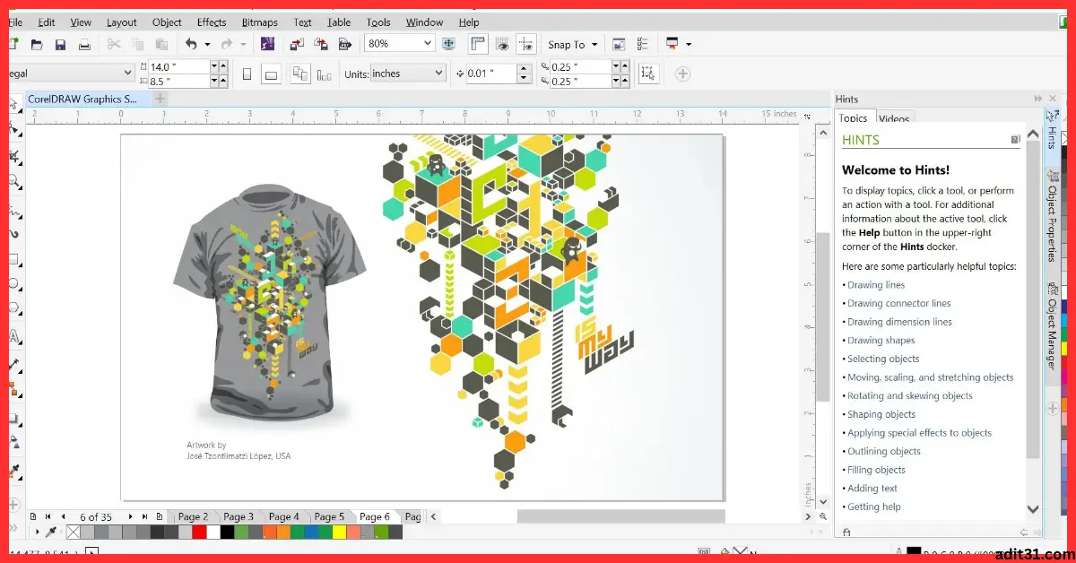
Task: Click the Export icon in the toolbar
Action: [320, 44]
